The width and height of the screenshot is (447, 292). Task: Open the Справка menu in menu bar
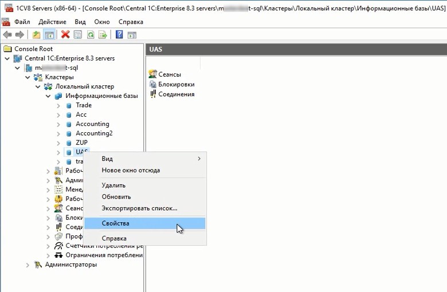(x=131, y=22)
